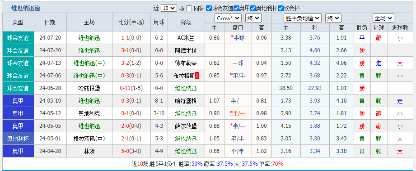This screenshot has width=416, height=171.
Task: Click the 38.50 home odds value
Action: pos(285,88)
